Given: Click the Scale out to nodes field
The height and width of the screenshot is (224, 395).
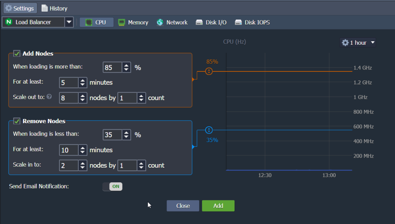Looking at the screenshot, I should point(69,98).
